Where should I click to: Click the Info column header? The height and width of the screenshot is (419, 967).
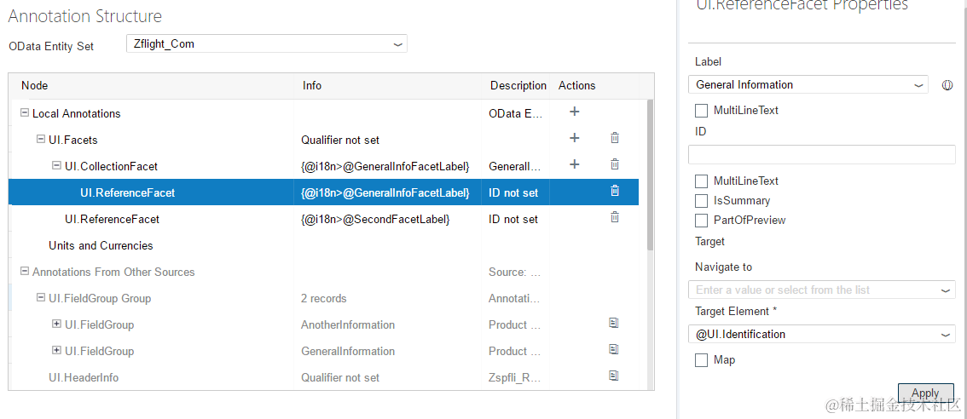(312, 86)
